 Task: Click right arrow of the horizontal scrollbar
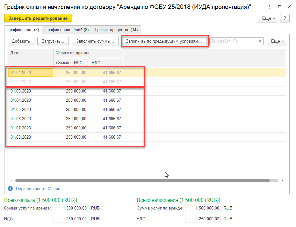tap(282, 180)
